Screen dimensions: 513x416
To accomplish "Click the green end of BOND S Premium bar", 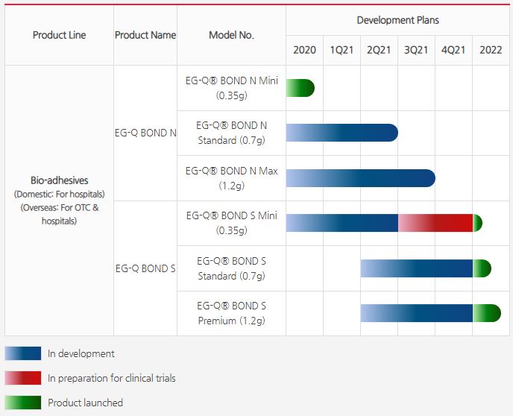I will click(486, 313).
